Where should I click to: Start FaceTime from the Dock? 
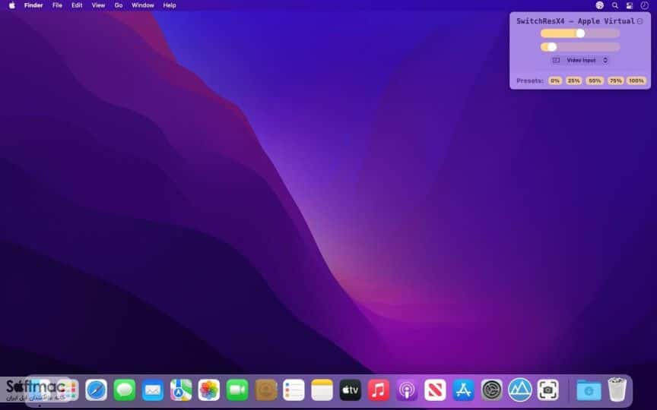click(x=237, y=390)
